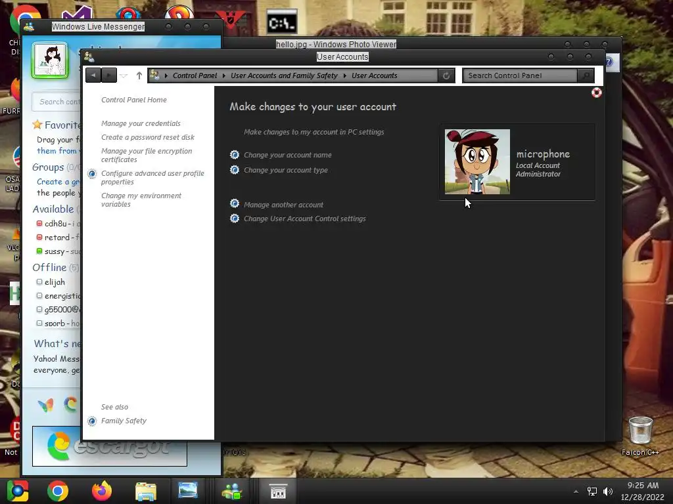Open Change my environment variables

pos(141,199)
